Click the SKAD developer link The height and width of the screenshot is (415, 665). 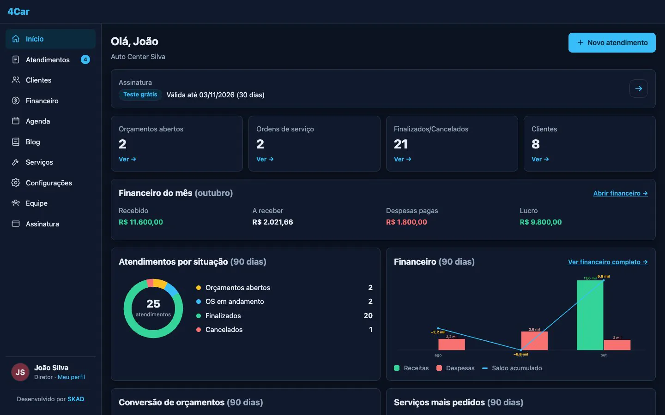click(76, 399)
